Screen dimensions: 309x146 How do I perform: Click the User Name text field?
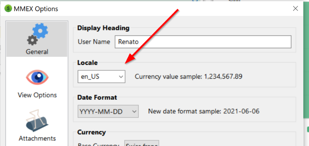tap(203, 42)
